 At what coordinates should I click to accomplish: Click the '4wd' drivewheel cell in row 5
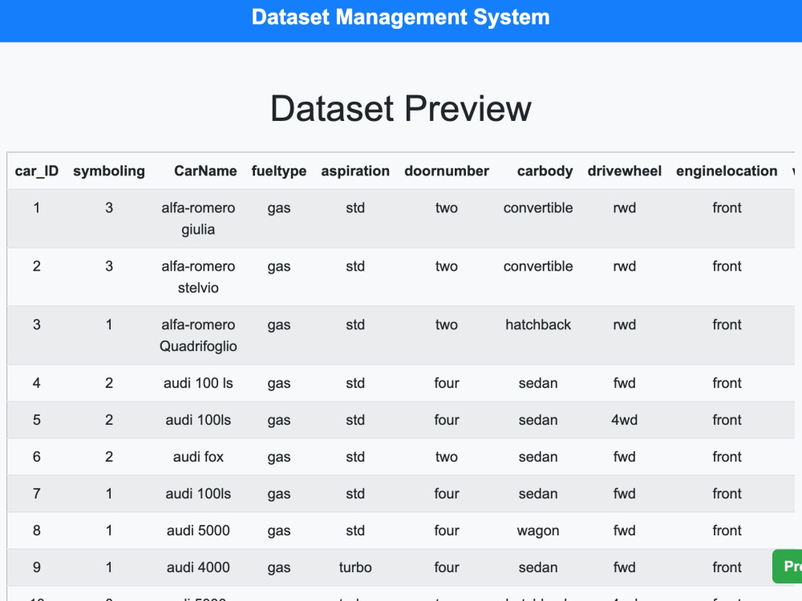625,420
